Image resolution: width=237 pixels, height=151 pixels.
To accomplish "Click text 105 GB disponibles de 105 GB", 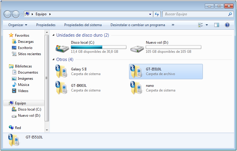I will pos(169,52).
